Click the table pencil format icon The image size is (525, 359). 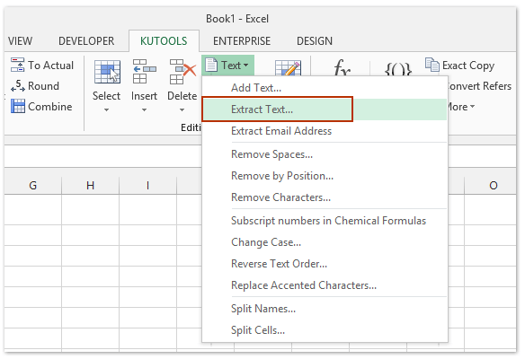coord(288,68)
